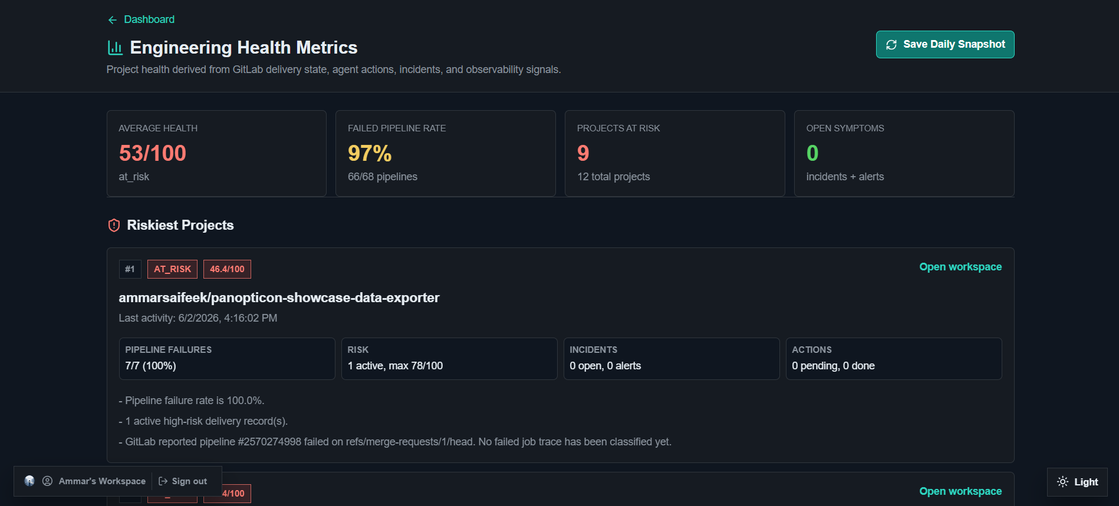The image size is (1119, 506).
Task: Click Save Daily Snapshot button
Action: point(945,45)
